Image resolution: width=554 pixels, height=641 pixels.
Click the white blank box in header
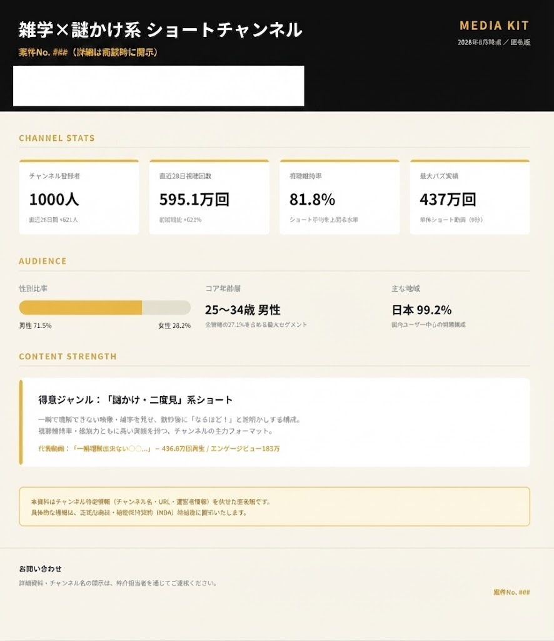(158, 86)
